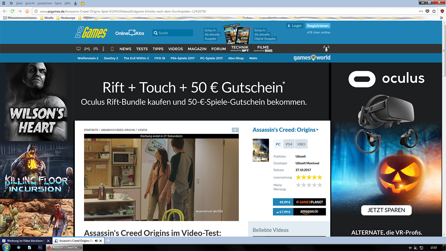Viewport: 446px width, 251px height.
Task: Click the uBlock Origin extension icon
Action: pyautogui.click(x=442, y=11)
